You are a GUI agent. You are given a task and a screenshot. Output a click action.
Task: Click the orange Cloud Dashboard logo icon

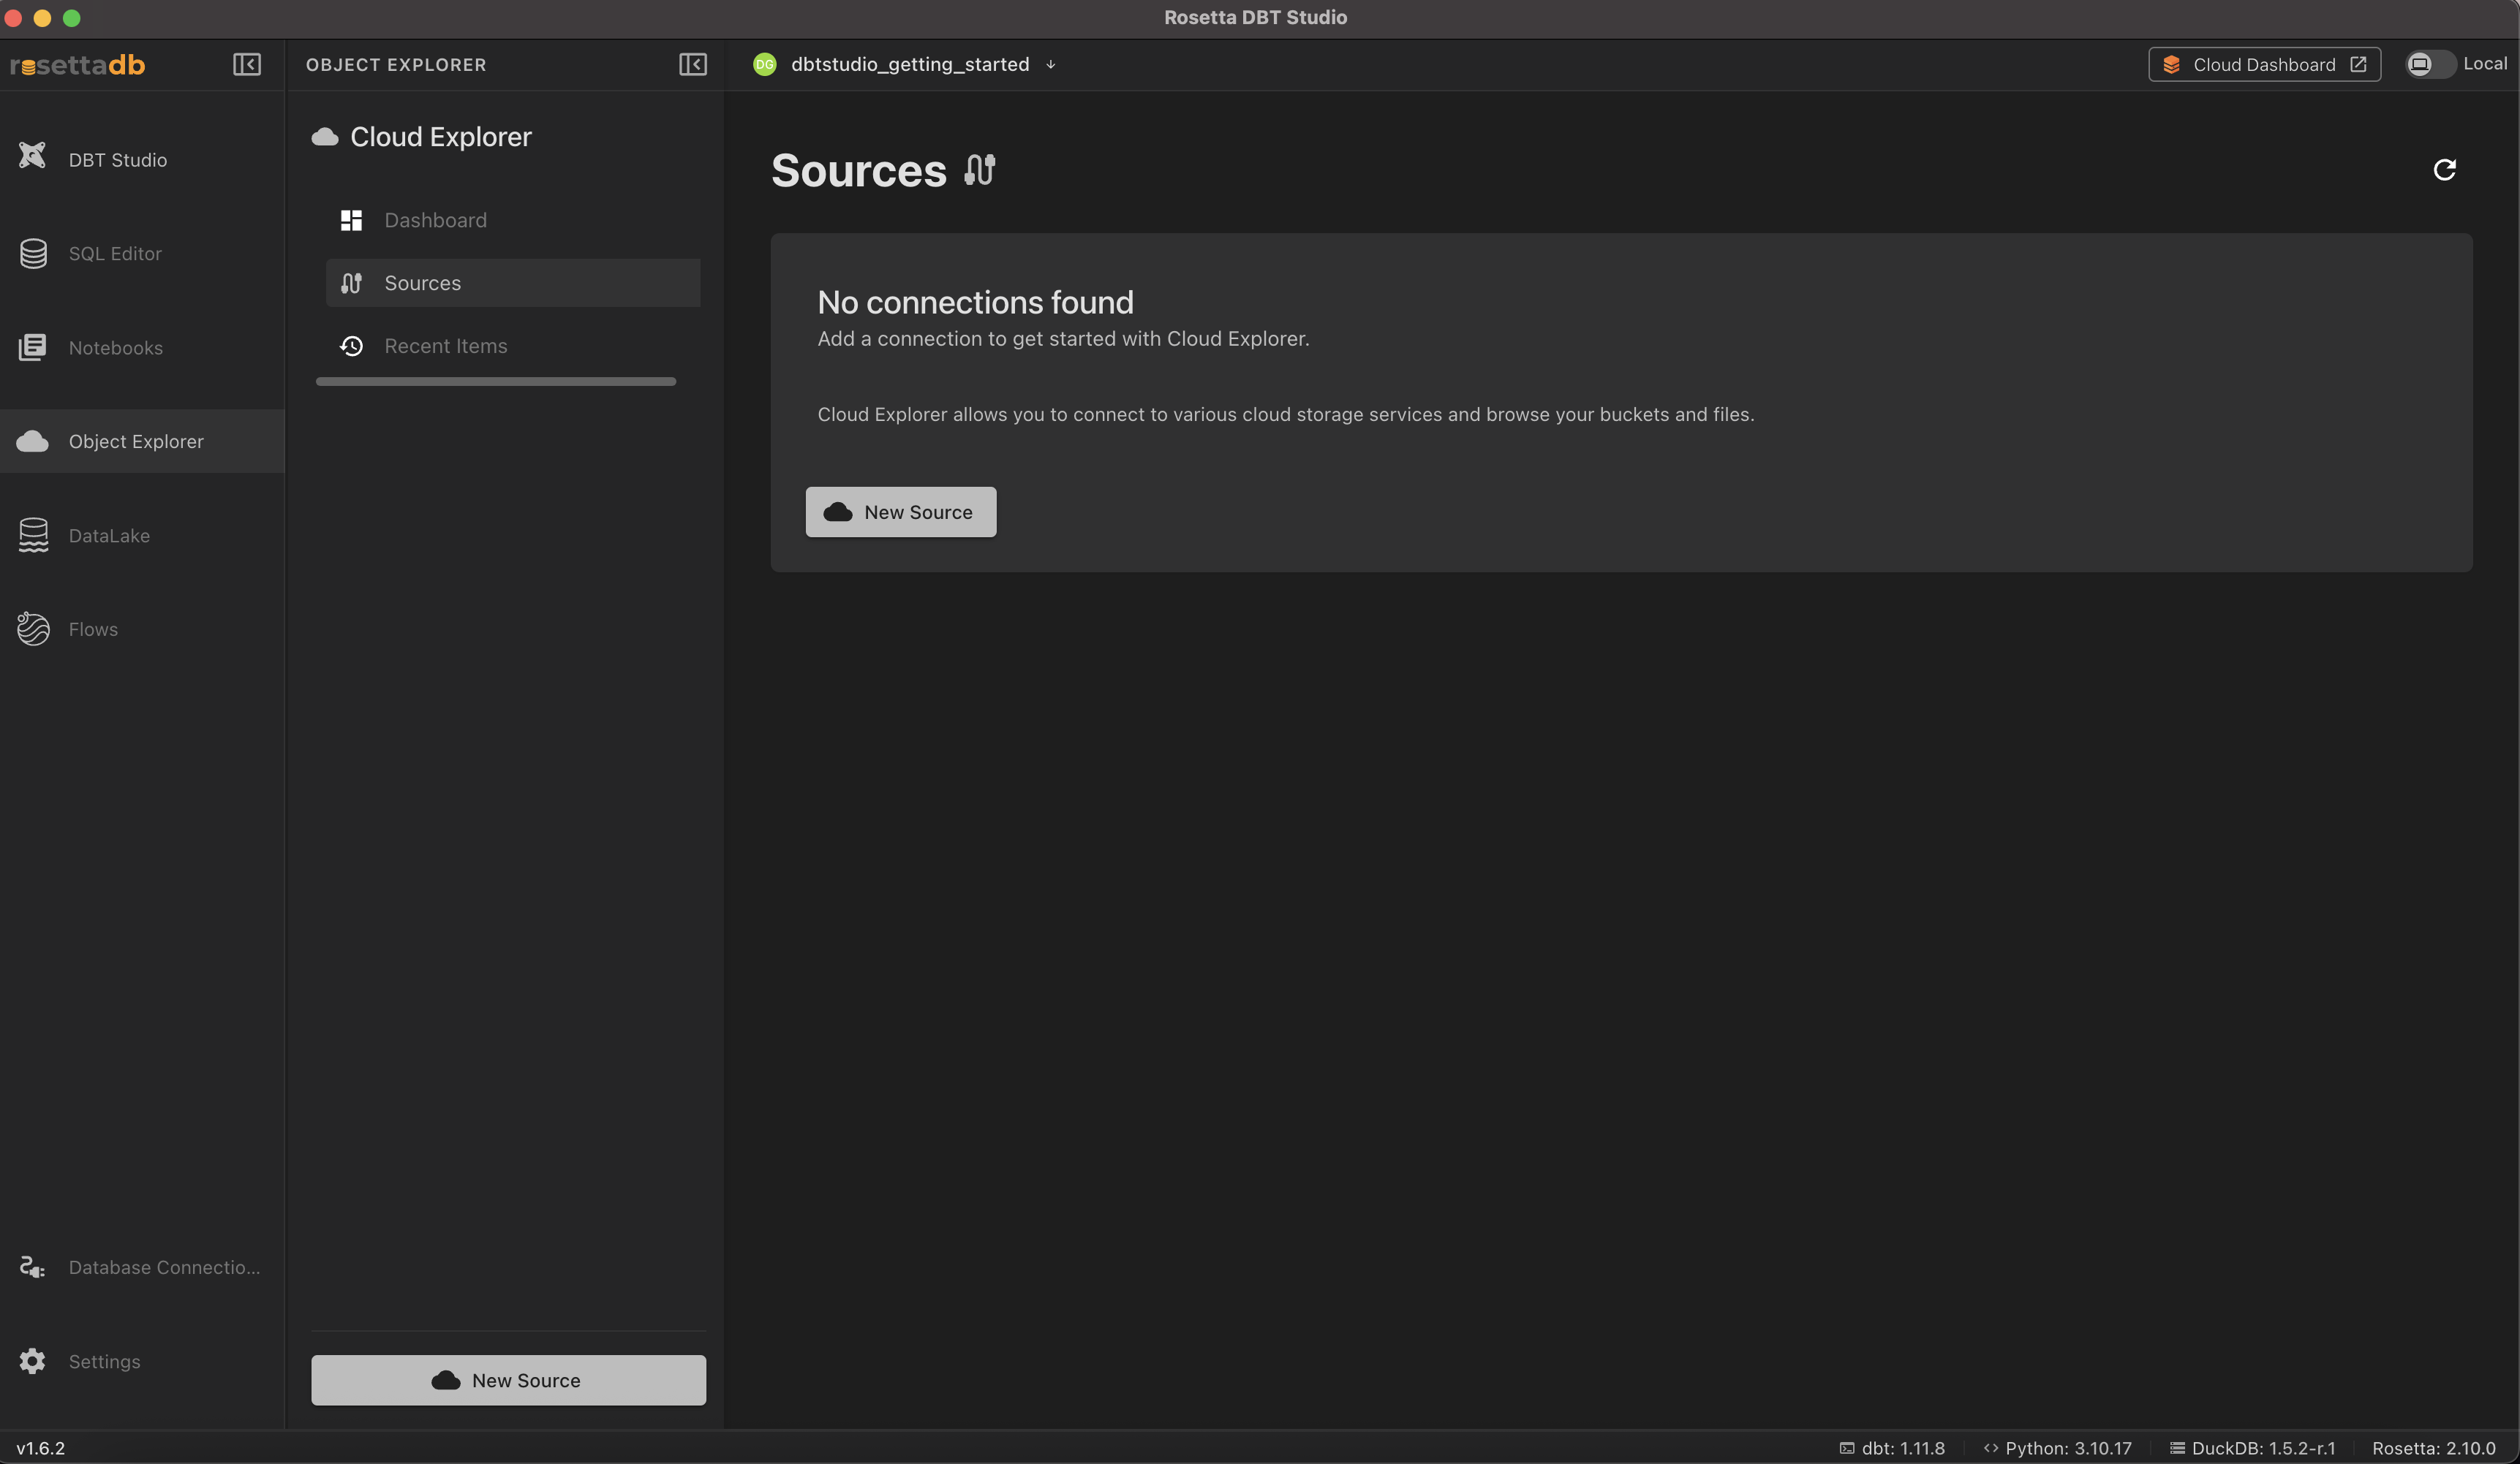click(x=2171, y=64)
